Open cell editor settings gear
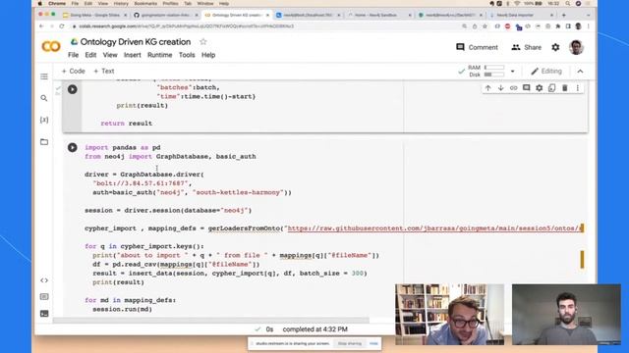 tap(540, 88)
